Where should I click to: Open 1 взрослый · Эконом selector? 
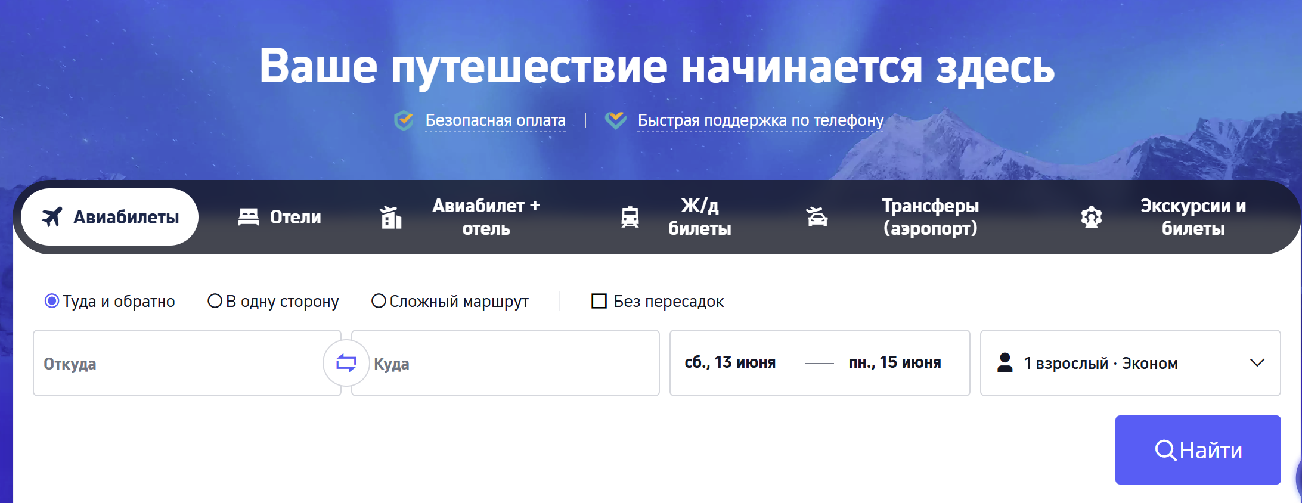point(1130,363)
